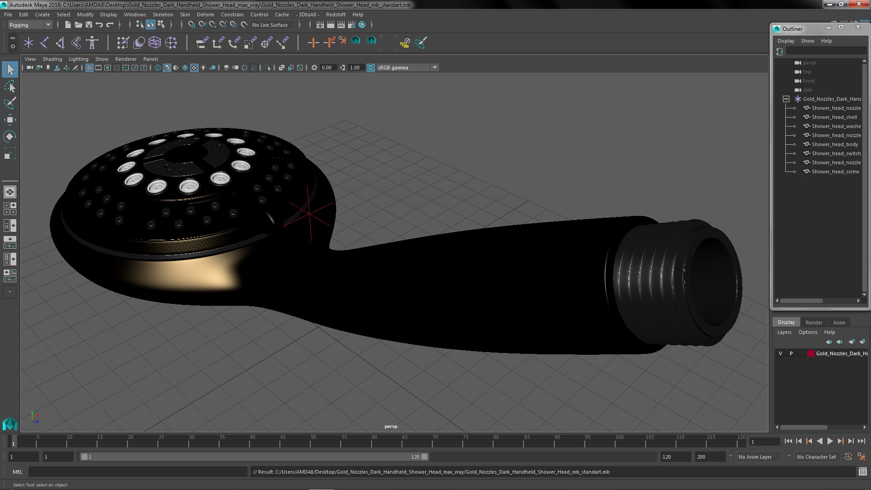Screen dimensions: 871x490
Task: Switch to the Render layer tab
Action: (x=813, y=323)
